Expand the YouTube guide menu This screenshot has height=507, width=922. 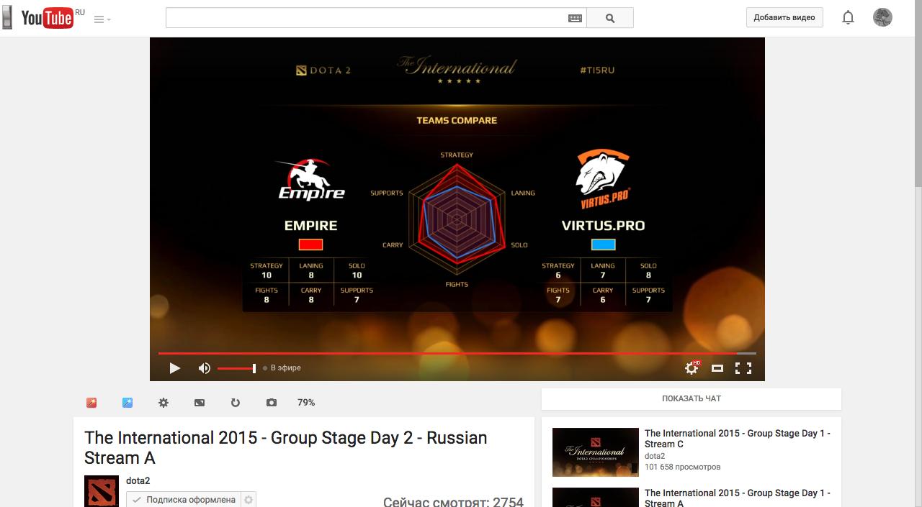tap(102, 19)
